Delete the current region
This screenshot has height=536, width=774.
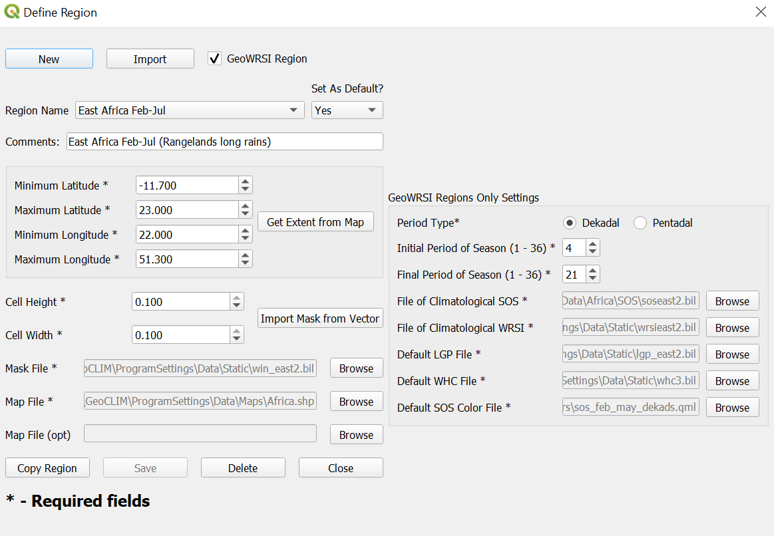[243, 468]
